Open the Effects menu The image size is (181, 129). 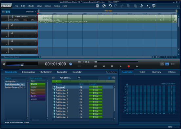coord(31,6)
